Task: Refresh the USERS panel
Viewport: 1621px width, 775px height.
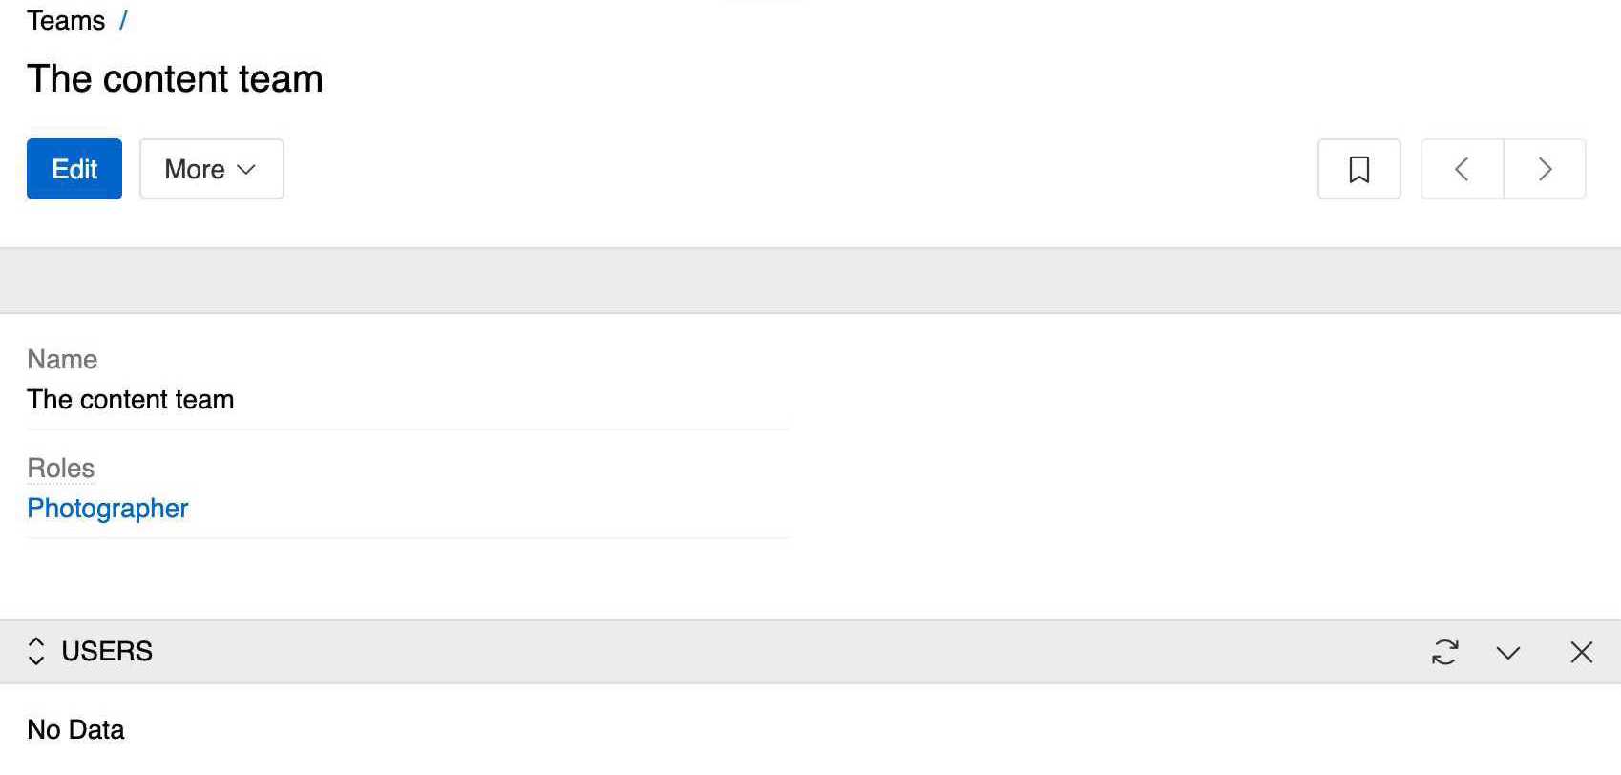Action: tap(1444, 652)
